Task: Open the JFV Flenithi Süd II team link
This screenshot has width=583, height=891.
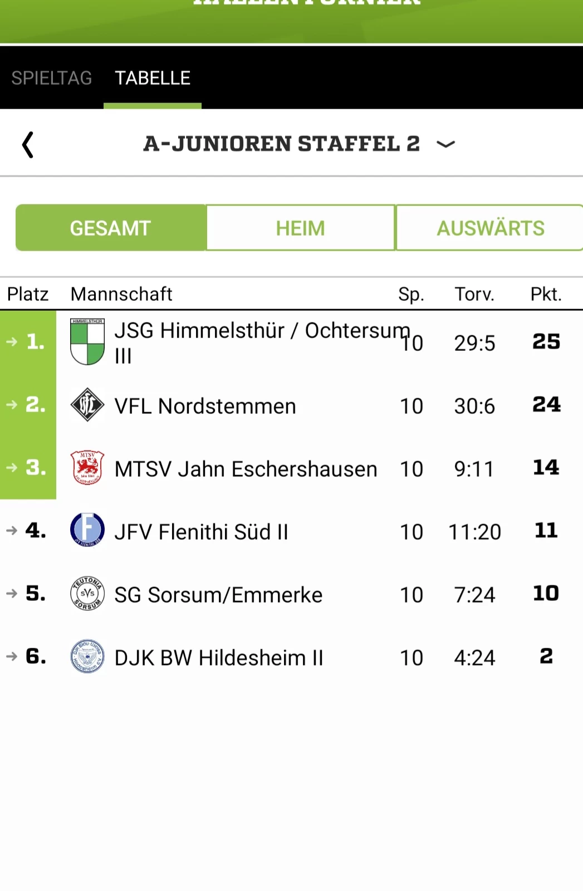Action: pyautogui.click(x=202, y=532)
